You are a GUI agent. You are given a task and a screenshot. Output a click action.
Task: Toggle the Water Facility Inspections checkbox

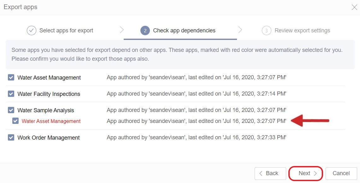[x=11, y=94]
